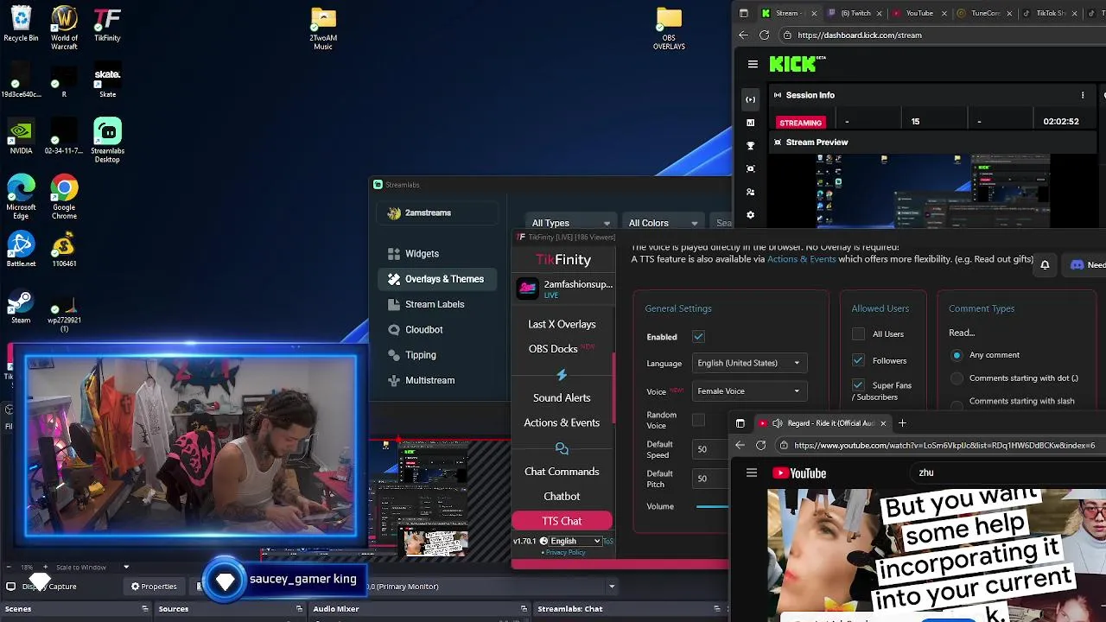Open the Language English (United States) dropdown

749,363
